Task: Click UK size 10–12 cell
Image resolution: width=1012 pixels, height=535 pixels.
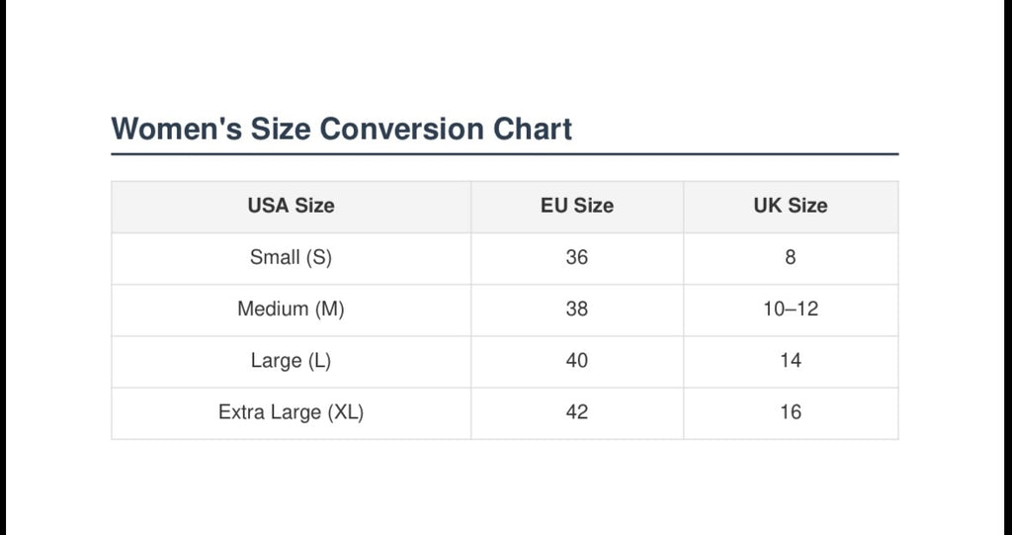Action: (x=791, y=311)
